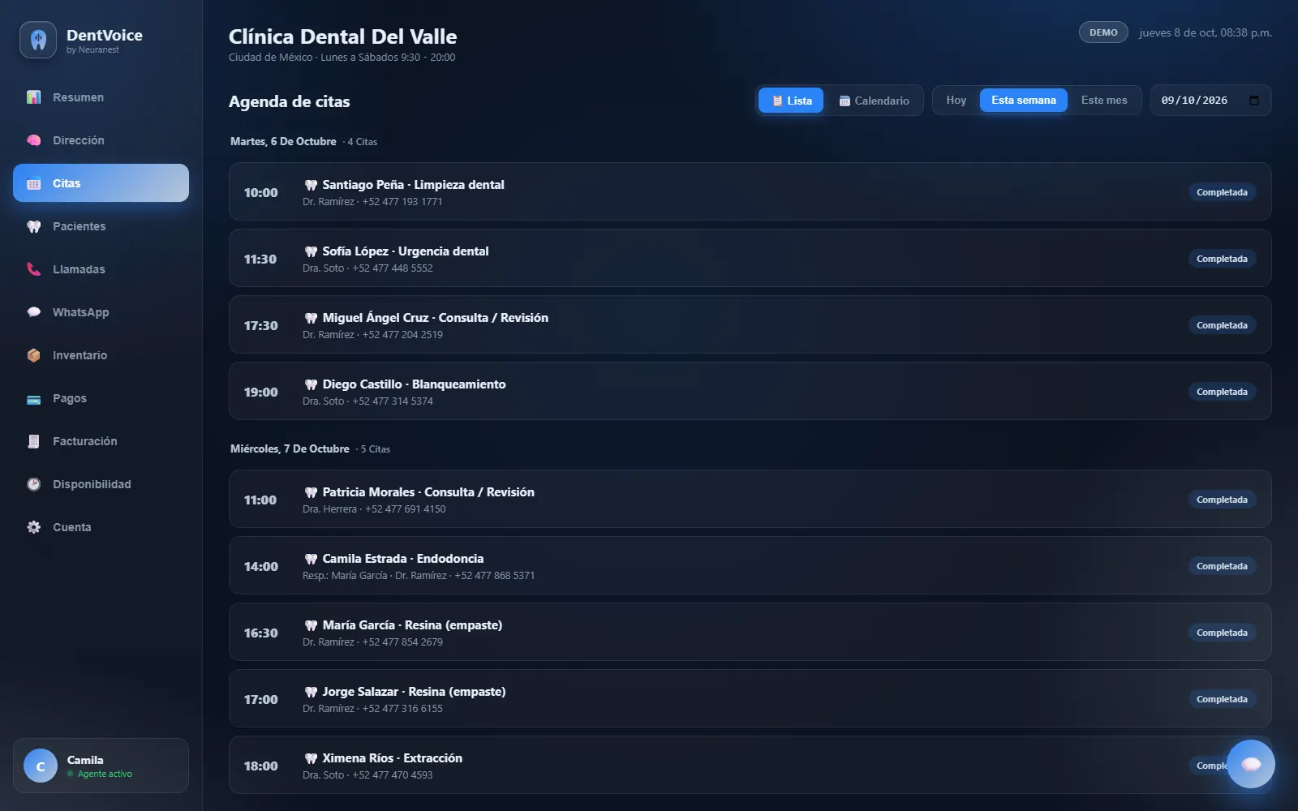
Task: Click the Pagos card icon
Action: (33, 398)
